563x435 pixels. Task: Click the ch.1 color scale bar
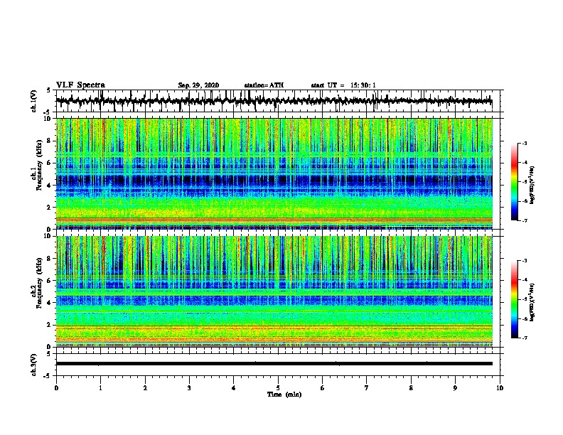(x=515, y=182)
